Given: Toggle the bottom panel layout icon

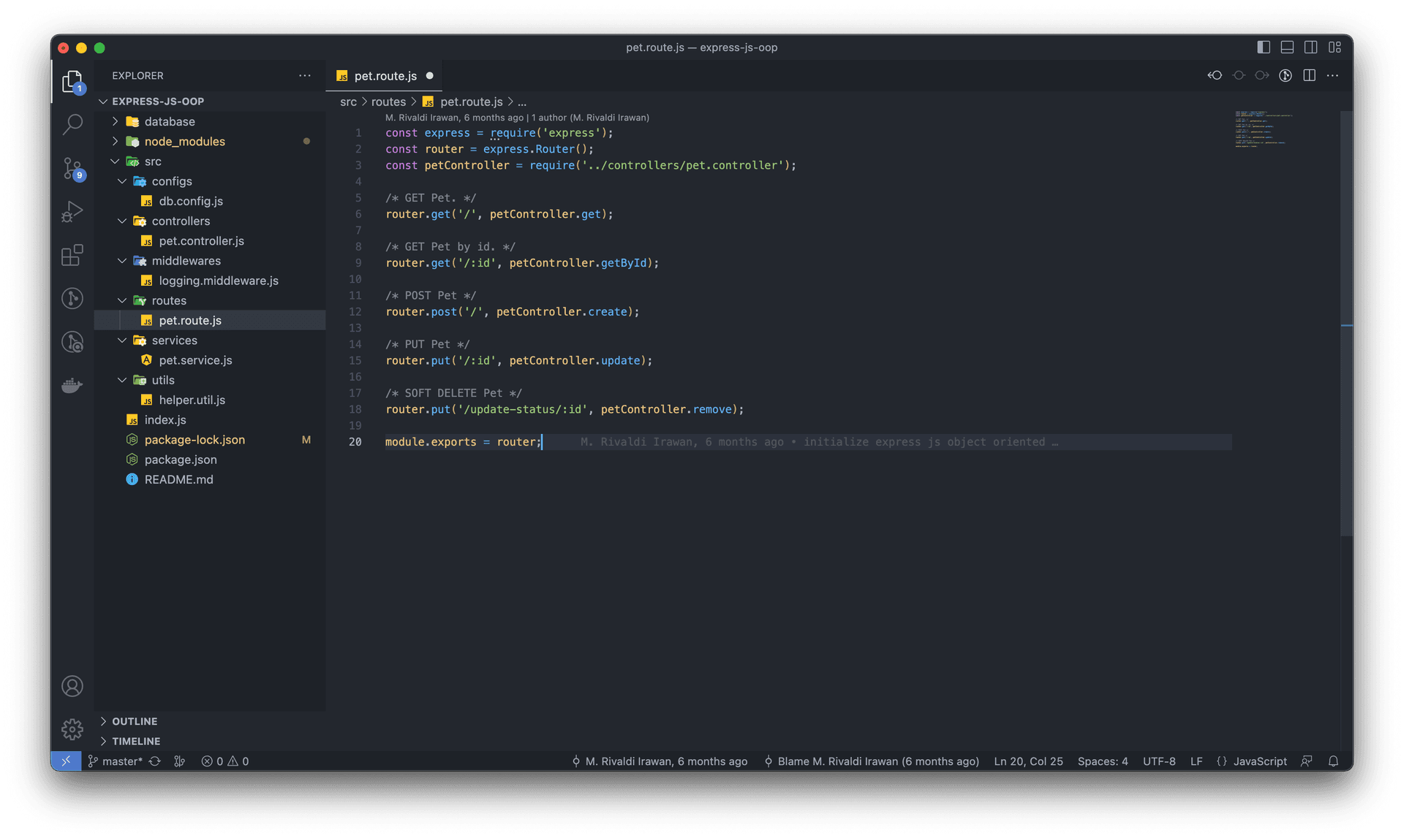Looking at the screenshot, I should coord(1287,47).
